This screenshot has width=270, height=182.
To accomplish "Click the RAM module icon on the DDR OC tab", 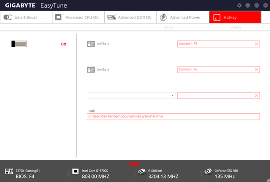I will click(x=111, y=18).
